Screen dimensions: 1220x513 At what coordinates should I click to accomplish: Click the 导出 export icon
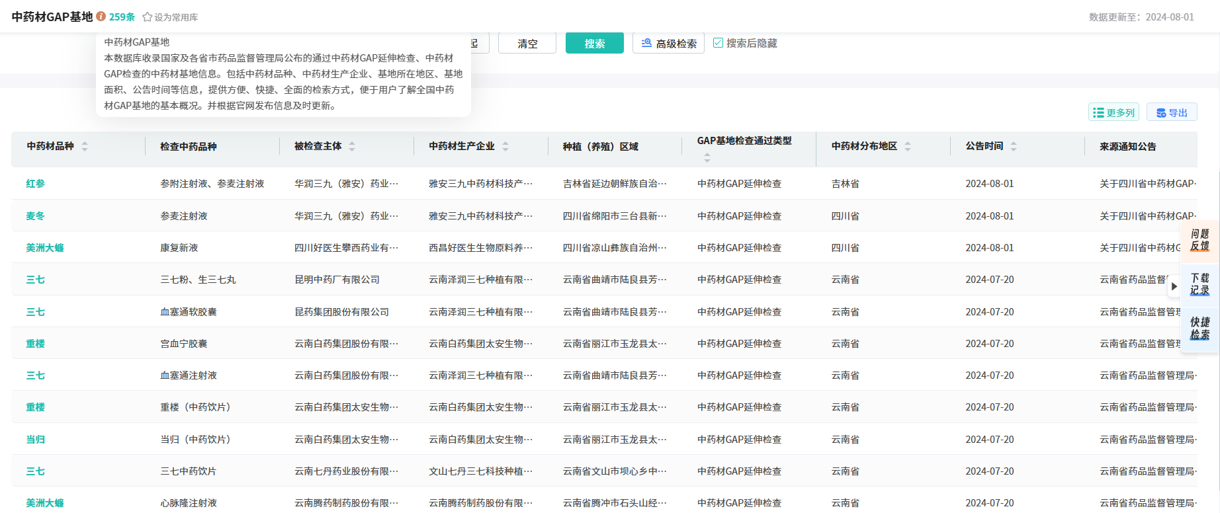[1161, 113]
